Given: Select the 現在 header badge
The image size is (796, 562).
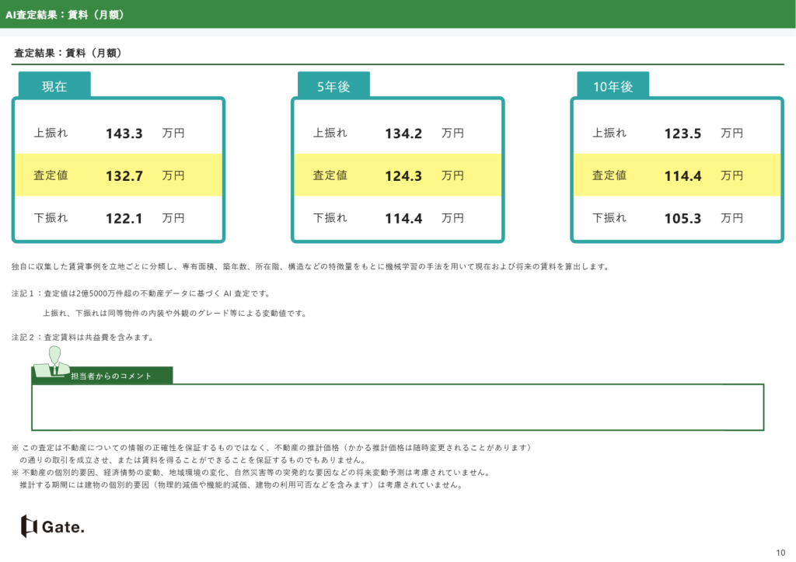Looking at the screenshot, I should tap(54, 85).
